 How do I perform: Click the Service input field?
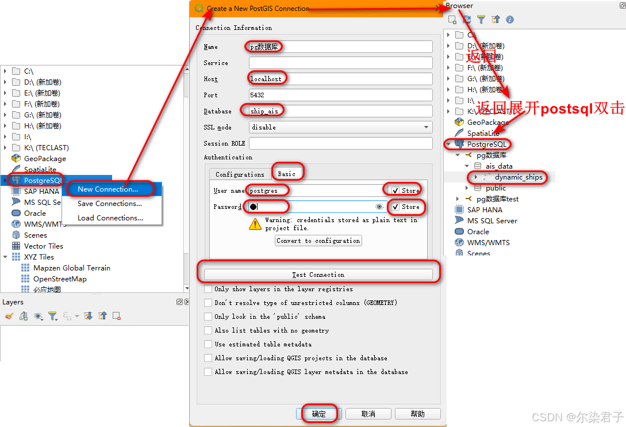click(340, 63)
